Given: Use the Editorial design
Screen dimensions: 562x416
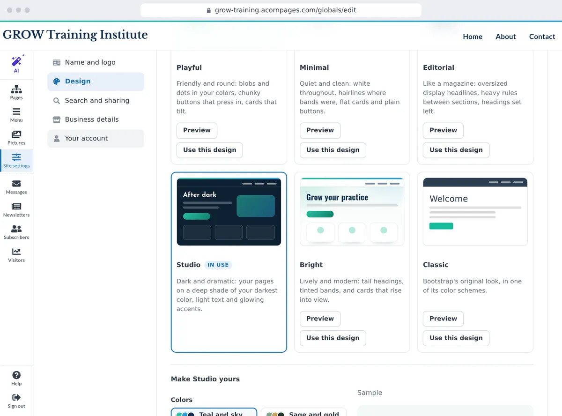Looking at the screenshot, I should pyautogui.click(x=456, y=150).
